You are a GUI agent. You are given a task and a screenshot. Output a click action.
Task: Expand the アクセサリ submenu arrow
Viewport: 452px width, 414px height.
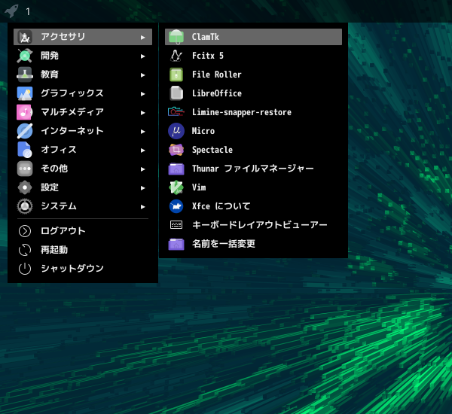(x=142, y=37)
